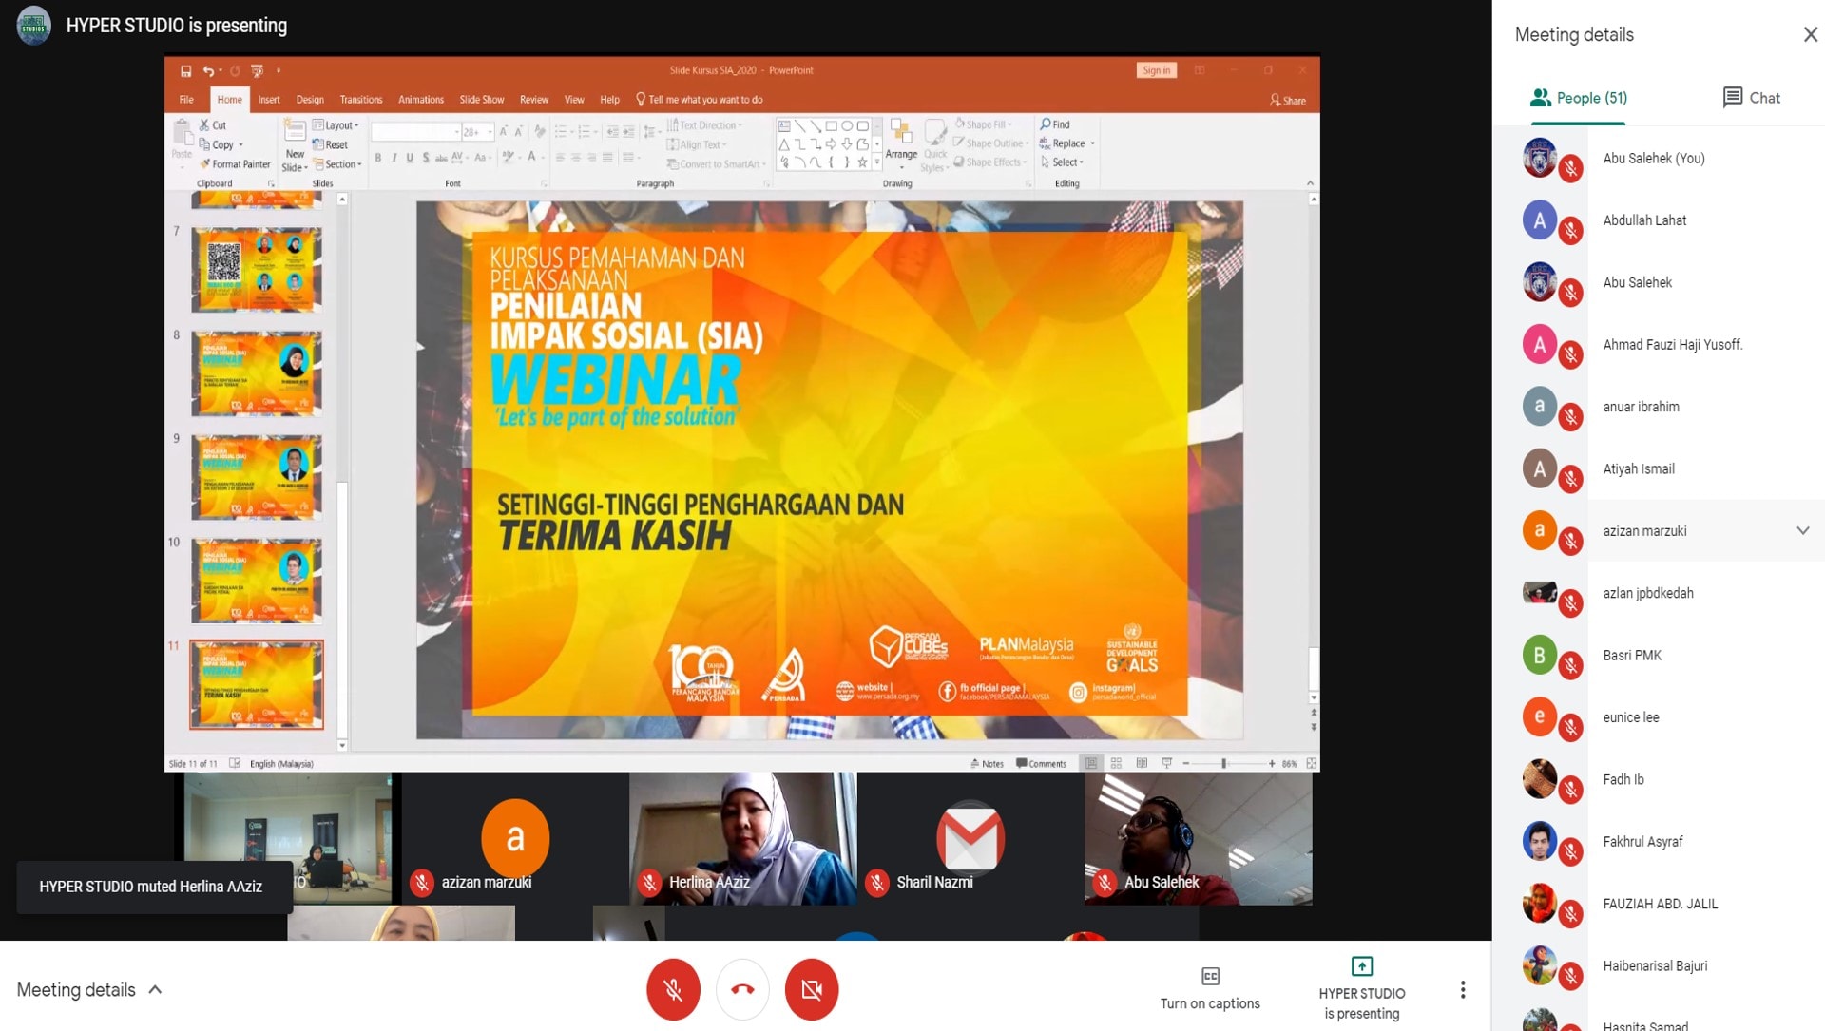Switch to the Chat tab
The height and width of the screenshot is (1031, 1825).
tap(1751, 98)
